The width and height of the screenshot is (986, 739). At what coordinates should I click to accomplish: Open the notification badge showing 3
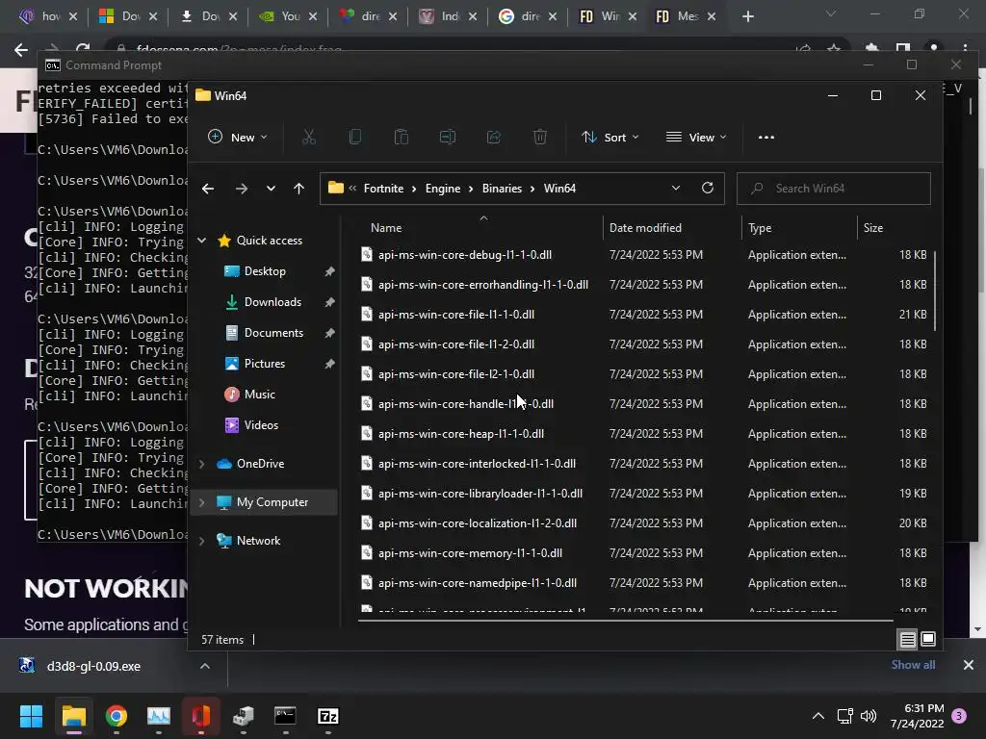[x=959, y=716]
